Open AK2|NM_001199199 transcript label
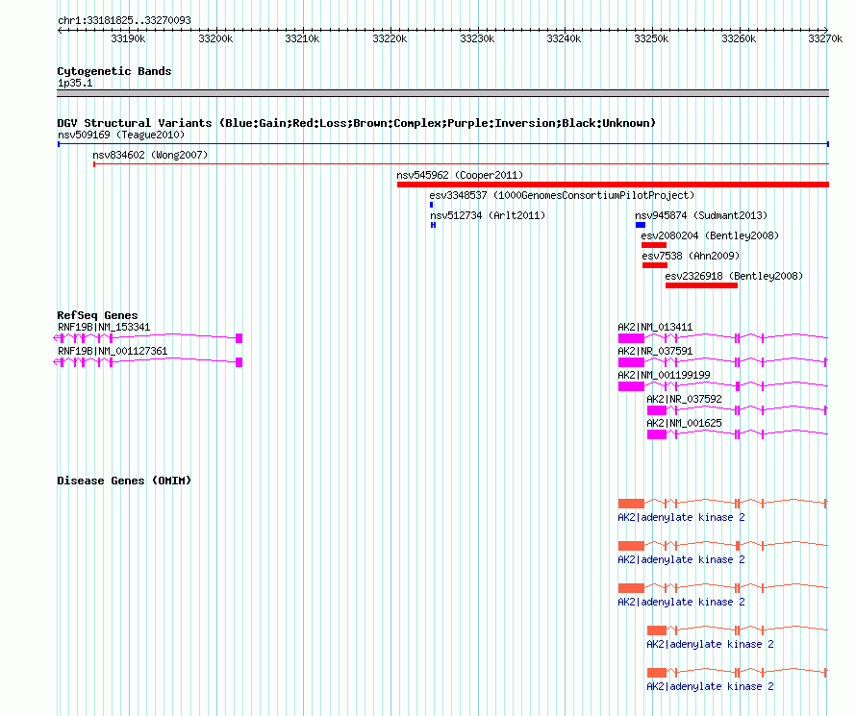Screen dimensions: 856x716 point(664,375)
